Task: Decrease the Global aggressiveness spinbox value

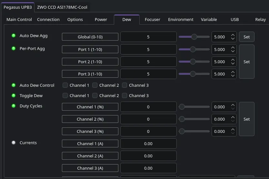Action: [233, 39]
